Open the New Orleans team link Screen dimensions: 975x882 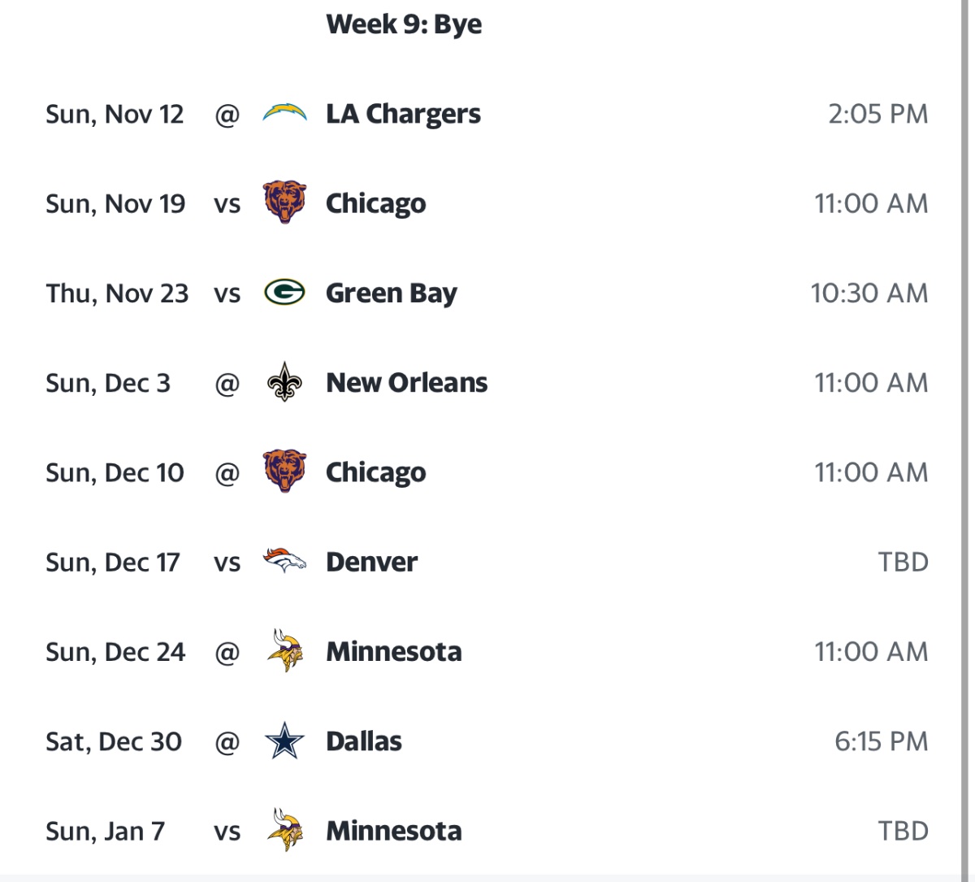click(406, 383)
